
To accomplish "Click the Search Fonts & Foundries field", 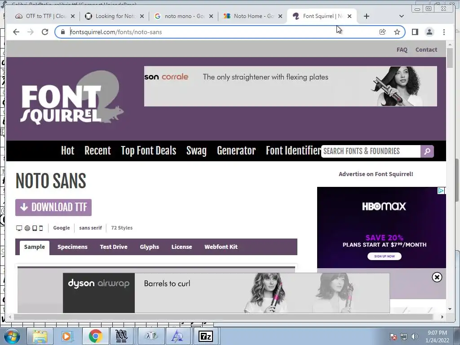I will (x=371, y=151).
